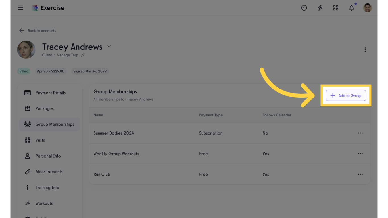388x218 pixels.
Task: Open the user profile avatar
Action: click(367, 8)
